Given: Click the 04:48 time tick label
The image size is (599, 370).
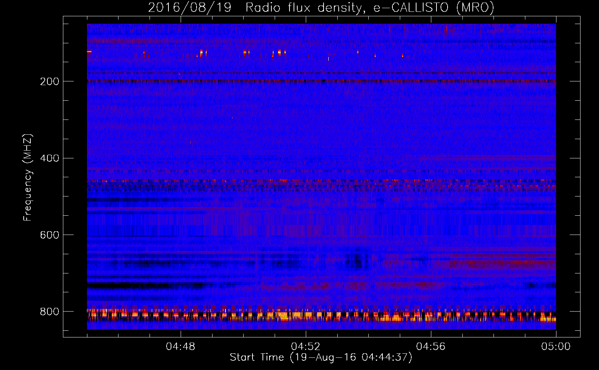Looking at the screenshot, I should pyautogui.click(x=181, y=347).
